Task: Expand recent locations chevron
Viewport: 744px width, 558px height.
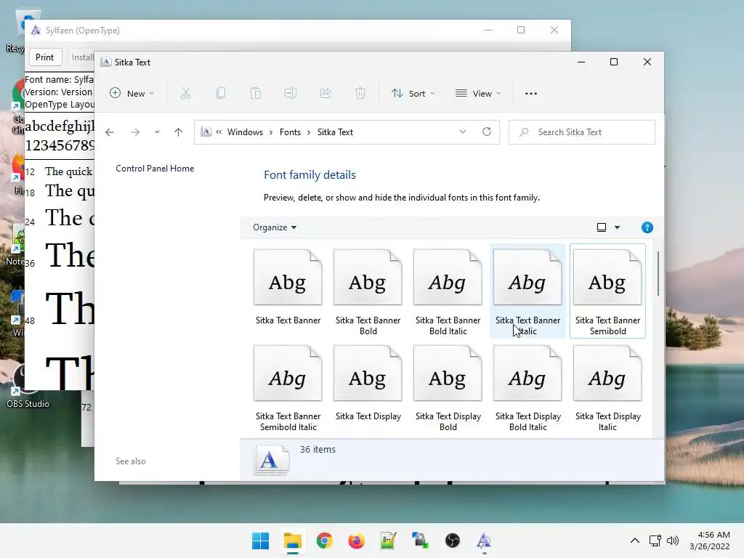Action: click(157, 132)
